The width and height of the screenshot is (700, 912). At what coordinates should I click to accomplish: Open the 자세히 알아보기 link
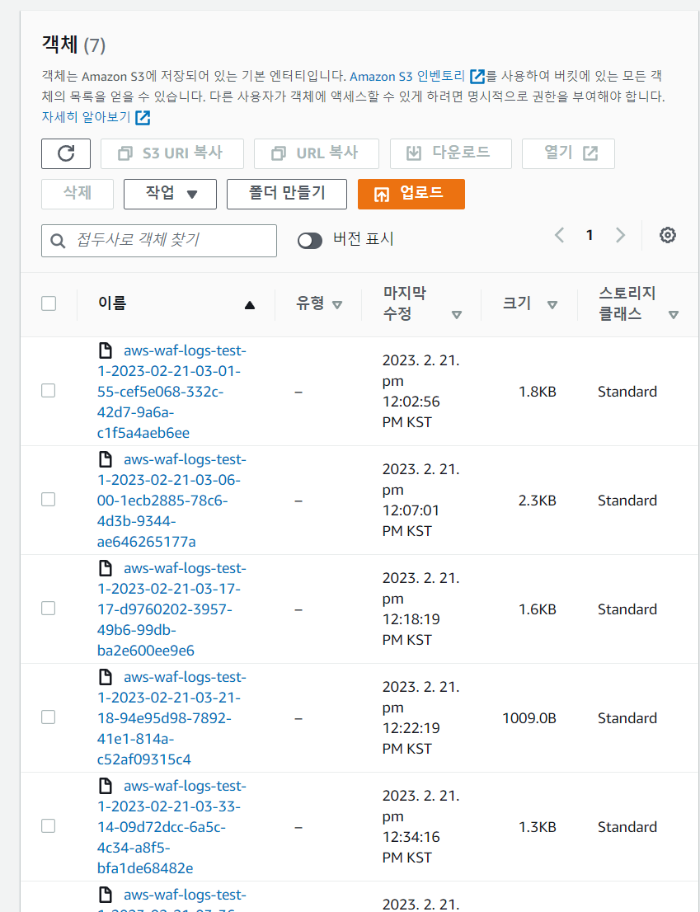pos(86,116)
